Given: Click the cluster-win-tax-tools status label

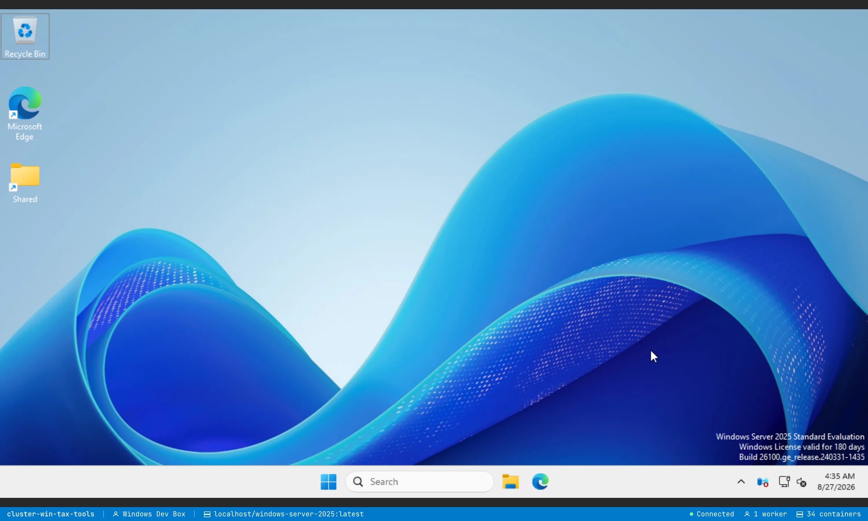Looking at the screenshot, I should tap(51, 514).
